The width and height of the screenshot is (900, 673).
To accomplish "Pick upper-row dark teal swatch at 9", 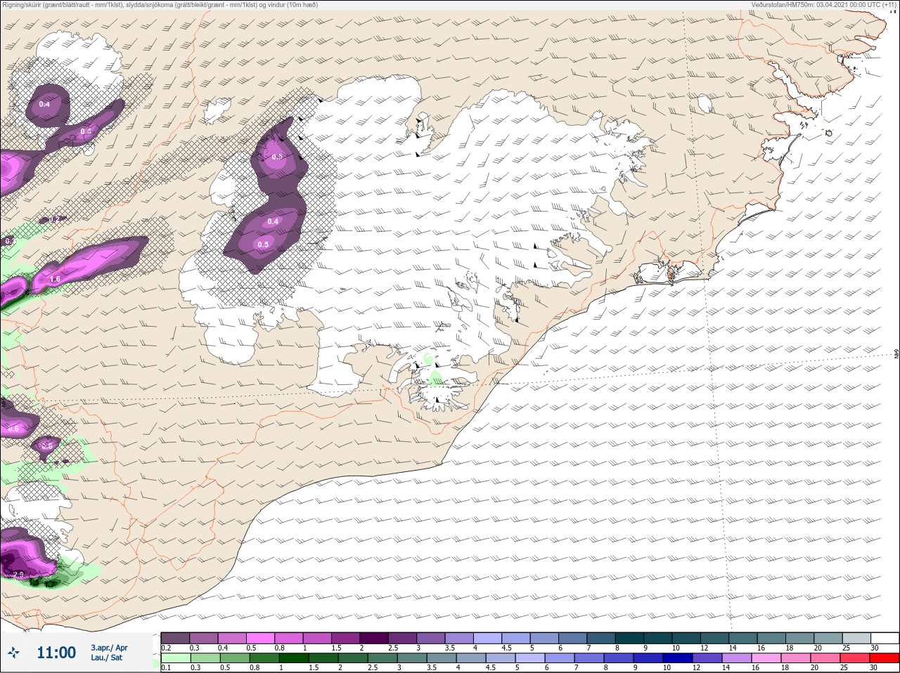I will [x=657, y=638].
